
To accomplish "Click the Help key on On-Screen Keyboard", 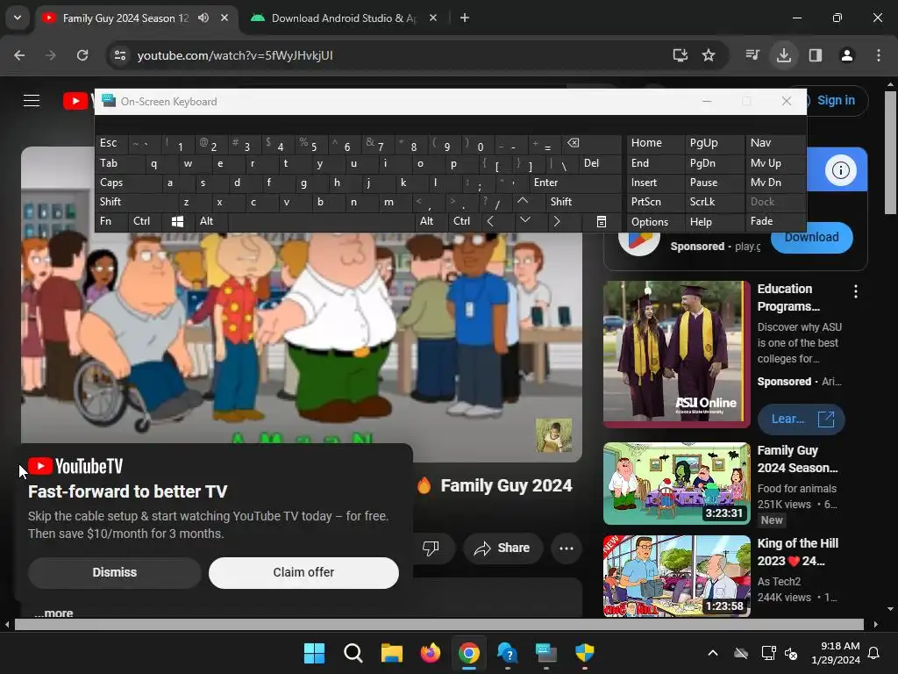I will tap(714, 222).
